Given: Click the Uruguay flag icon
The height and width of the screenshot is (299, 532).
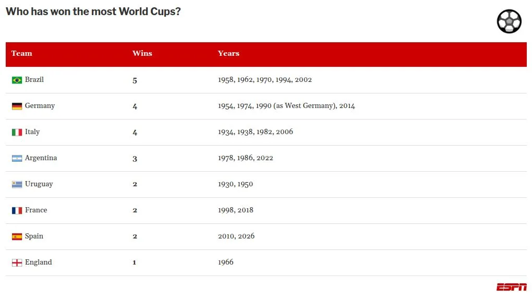Looking at the screenshot, I should (x=17, y=184).
